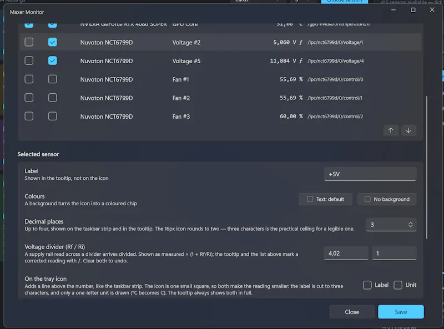Enable Unit on the tray icon
The width and height of the screenshot is (444, 329).
[398, 285]
